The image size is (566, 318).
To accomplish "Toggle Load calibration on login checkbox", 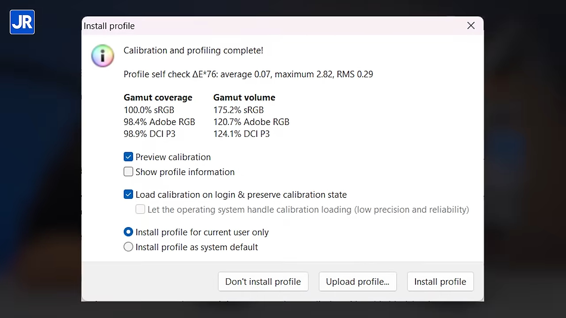I will [x=128, y=194].
